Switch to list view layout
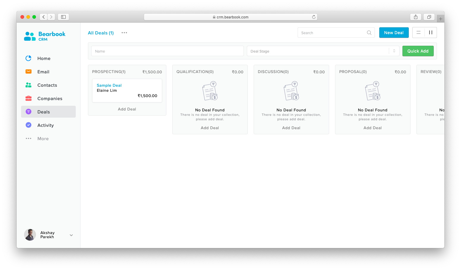This screenshot has height=270, width=461. pyautogui.click(x=419, y=33)
